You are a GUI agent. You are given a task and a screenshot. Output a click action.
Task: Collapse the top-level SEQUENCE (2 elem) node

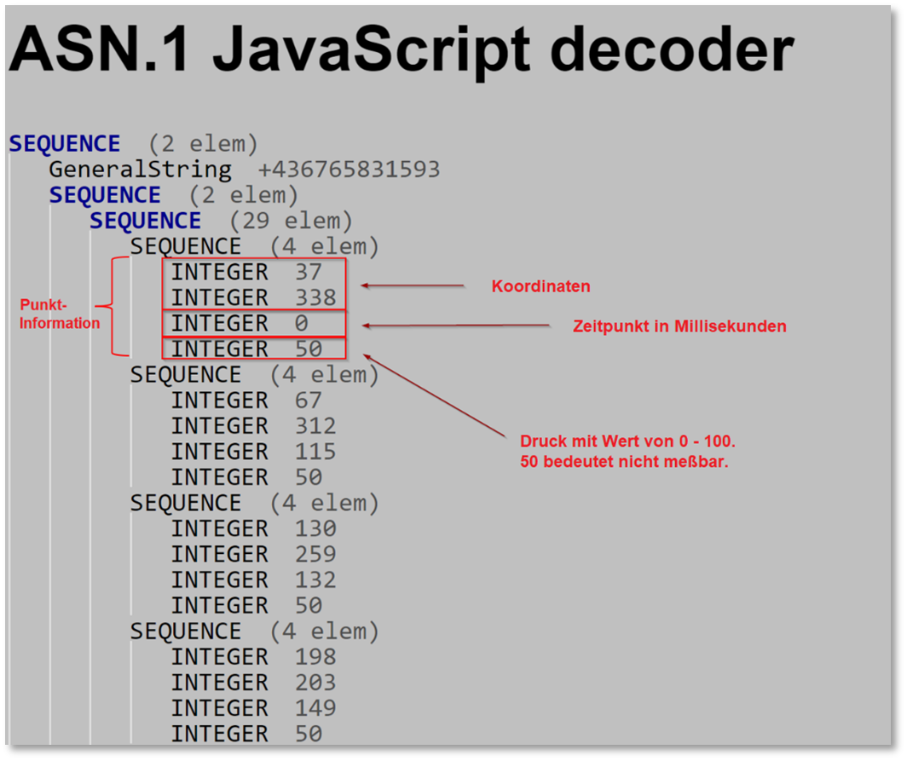(65, 144)
